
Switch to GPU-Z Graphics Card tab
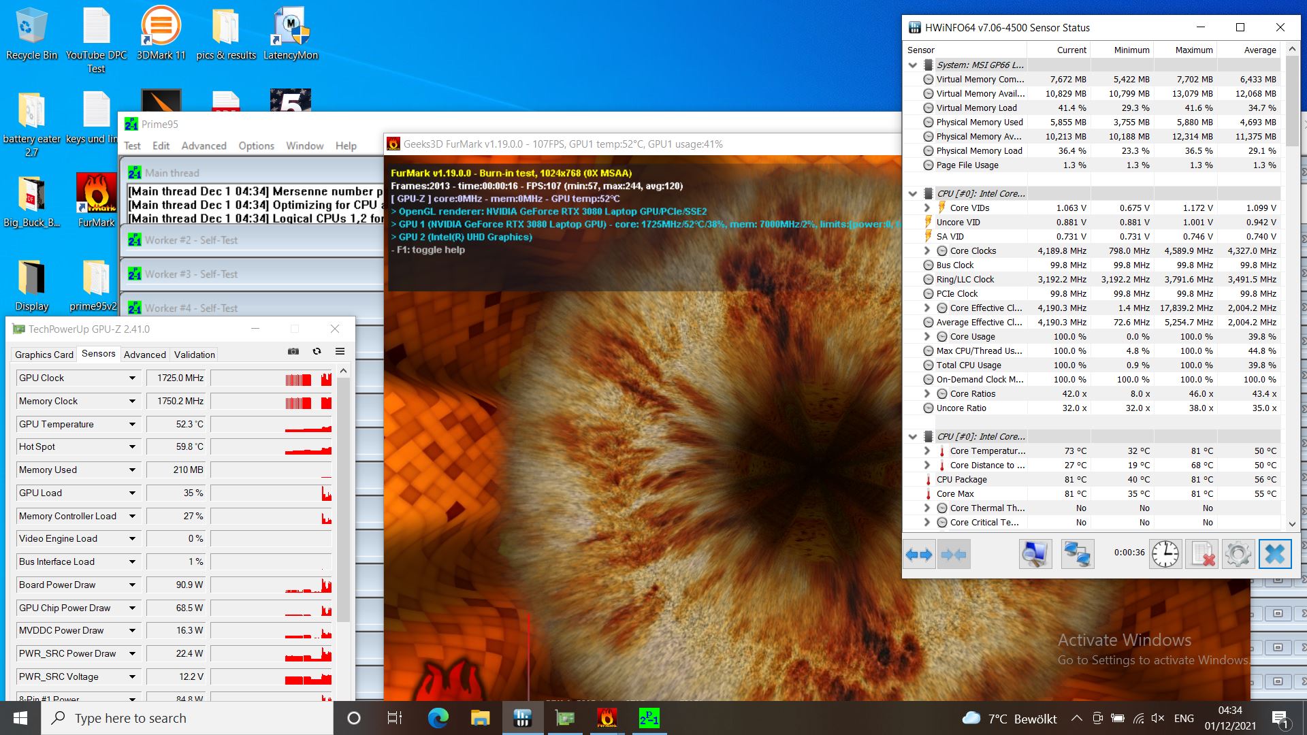(x=44, y=355)
